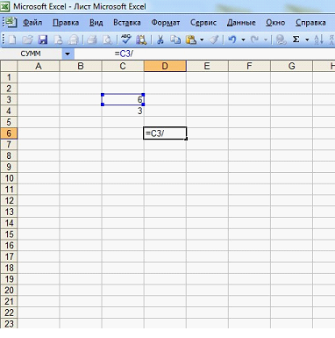
Task: Click the E-mail envelope toolbar icon
Action: coord(74,40)
